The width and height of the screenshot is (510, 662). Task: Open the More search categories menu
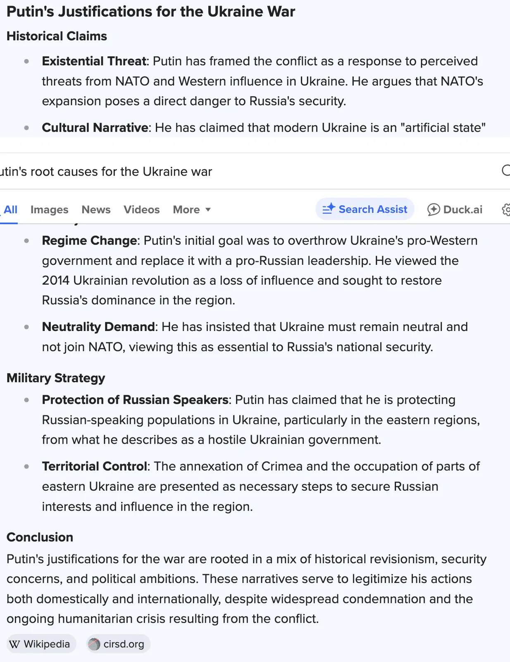tap(186, 210)
